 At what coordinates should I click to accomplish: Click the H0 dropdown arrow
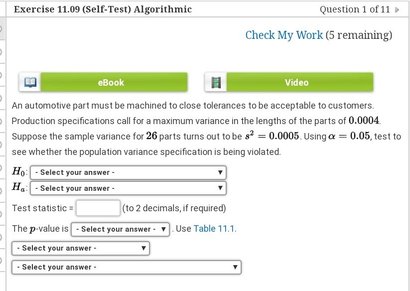[x=220, y=172]
